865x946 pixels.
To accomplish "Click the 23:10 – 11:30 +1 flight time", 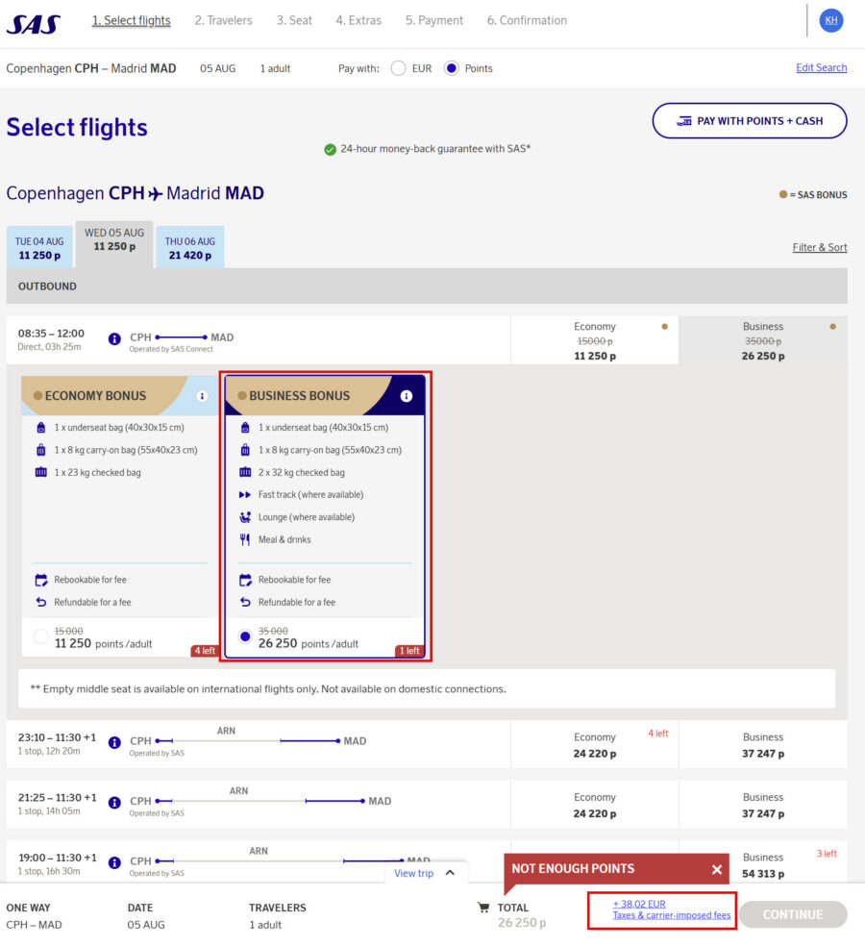I will click(57, 737).
